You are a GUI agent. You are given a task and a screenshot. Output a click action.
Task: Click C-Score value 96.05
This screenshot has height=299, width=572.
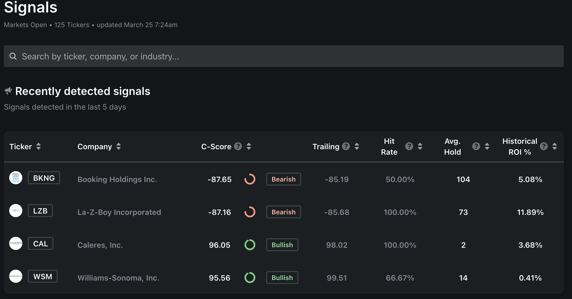220,245
